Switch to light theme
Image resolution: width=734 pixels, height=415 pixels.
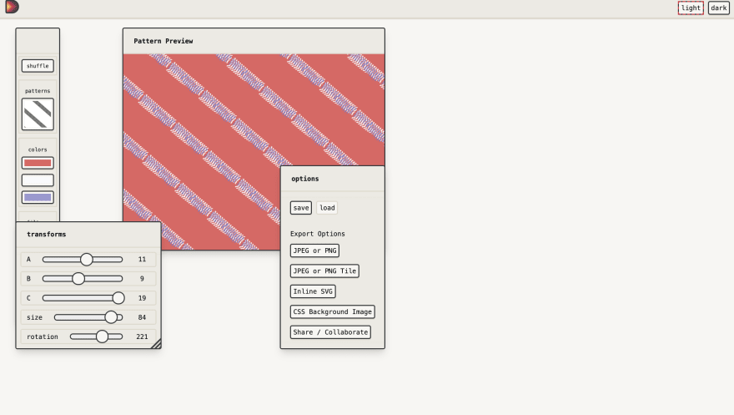tap(691, 8)
